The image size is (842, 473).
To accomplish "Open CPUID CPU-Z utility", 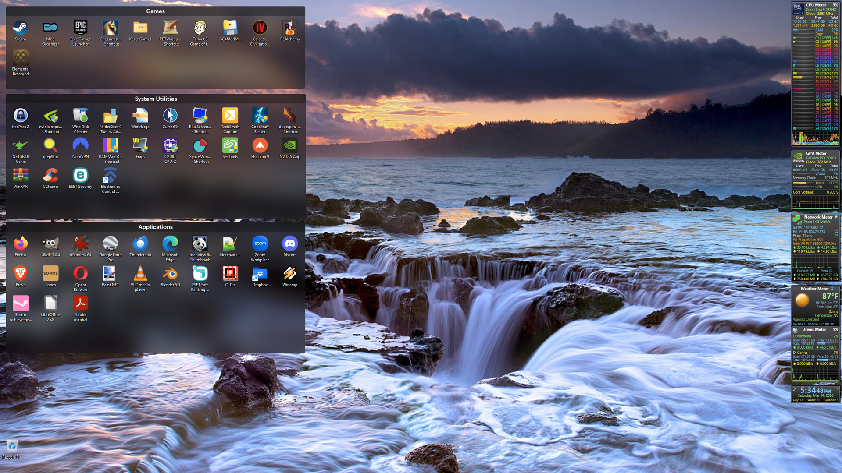I will click(170, 146).
